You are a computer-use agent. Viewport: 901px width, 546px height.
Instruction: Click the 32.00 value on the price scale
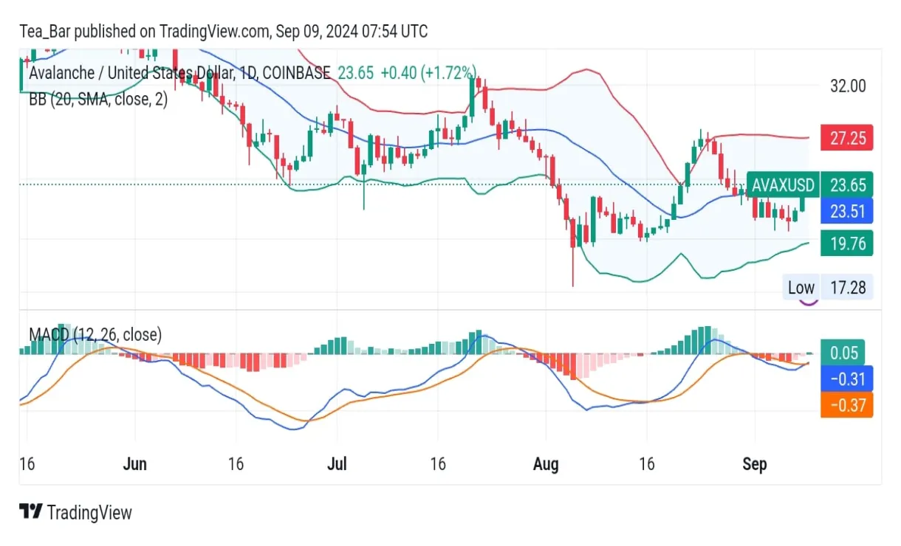pos(846,86)
